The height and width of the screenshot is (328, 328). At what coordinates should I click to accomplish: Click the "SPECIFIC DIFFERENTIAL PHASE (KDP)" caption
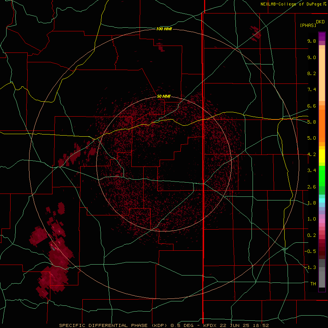tap(113, 325)
